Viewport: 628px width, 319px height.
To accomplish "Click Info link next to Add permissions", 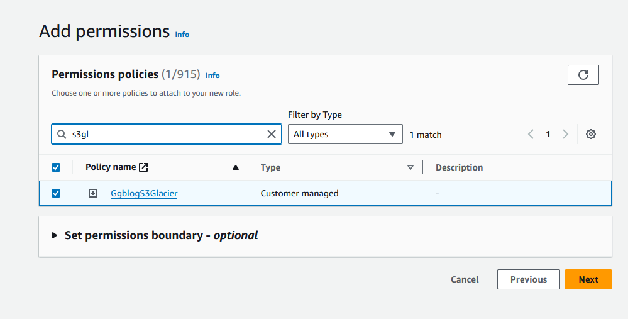I will click(182, 35).
